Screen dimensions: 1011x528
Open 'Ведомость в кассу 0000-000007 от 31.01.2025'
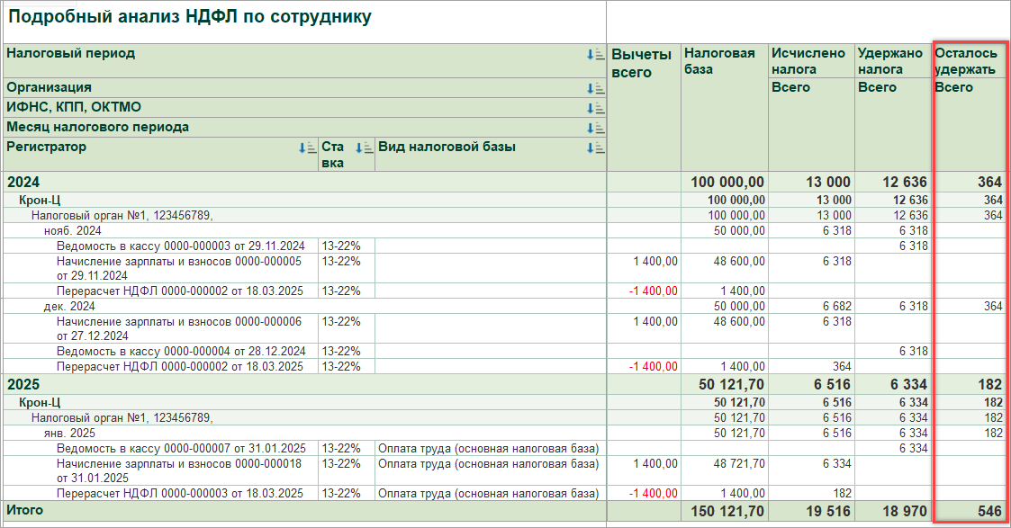[181, 449]
